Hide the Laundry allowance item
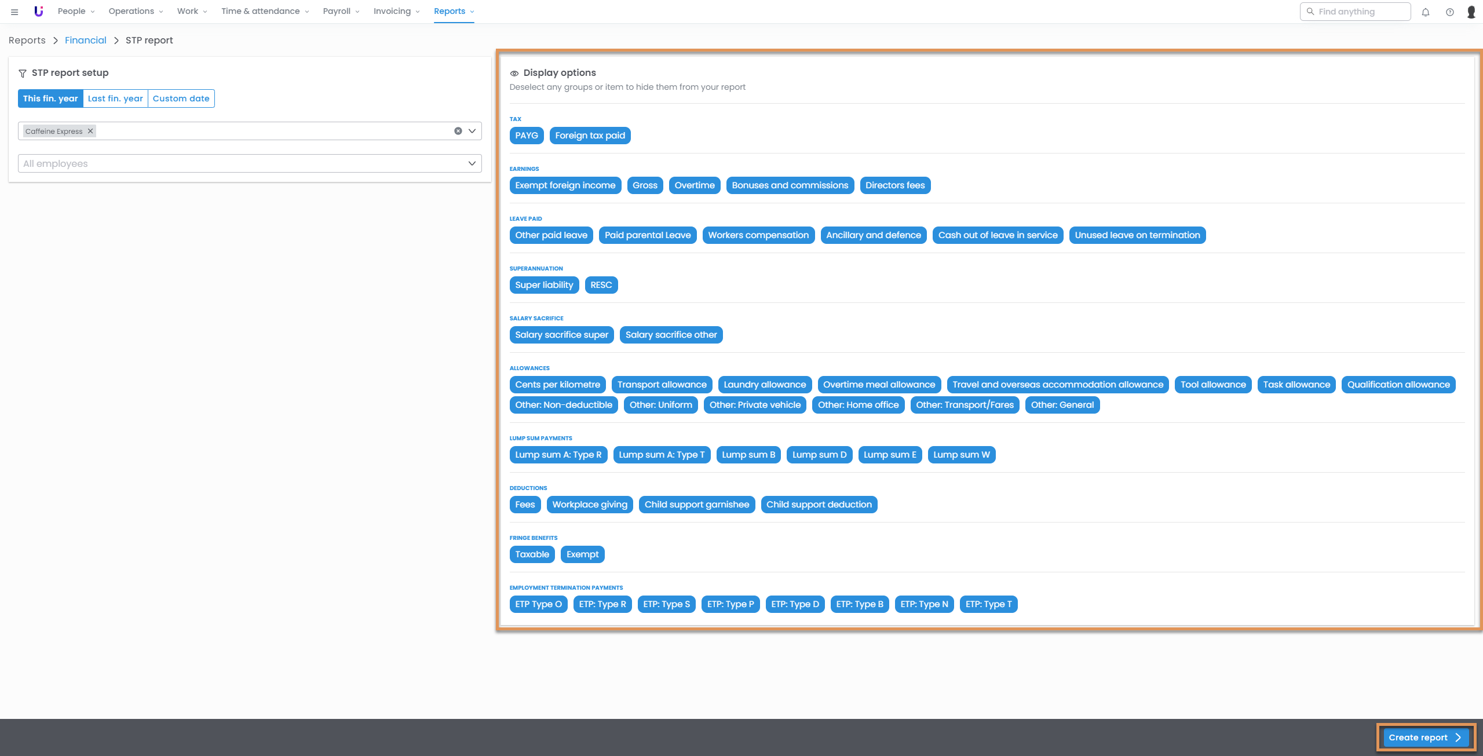This screenshot has height=756, width=1483. click(764, 385)
